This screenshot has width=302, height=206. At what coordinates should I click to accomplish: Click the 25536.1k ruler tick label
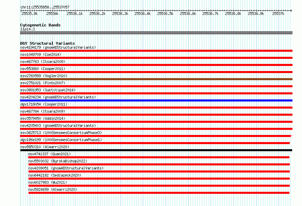75,14
